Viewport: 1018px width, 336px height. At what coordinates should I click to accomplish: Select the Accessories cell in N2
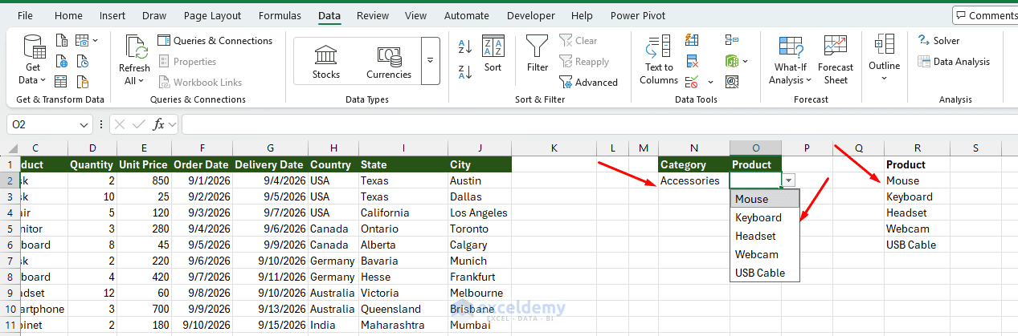(693, 180)
